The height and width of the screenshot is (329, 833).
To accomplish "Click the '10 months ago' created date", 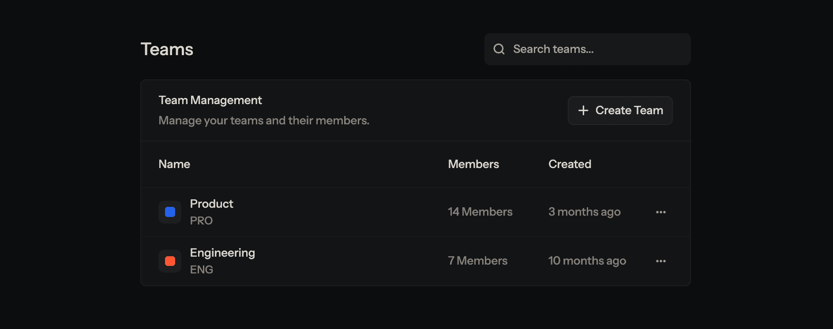I will tap(587, 261).
